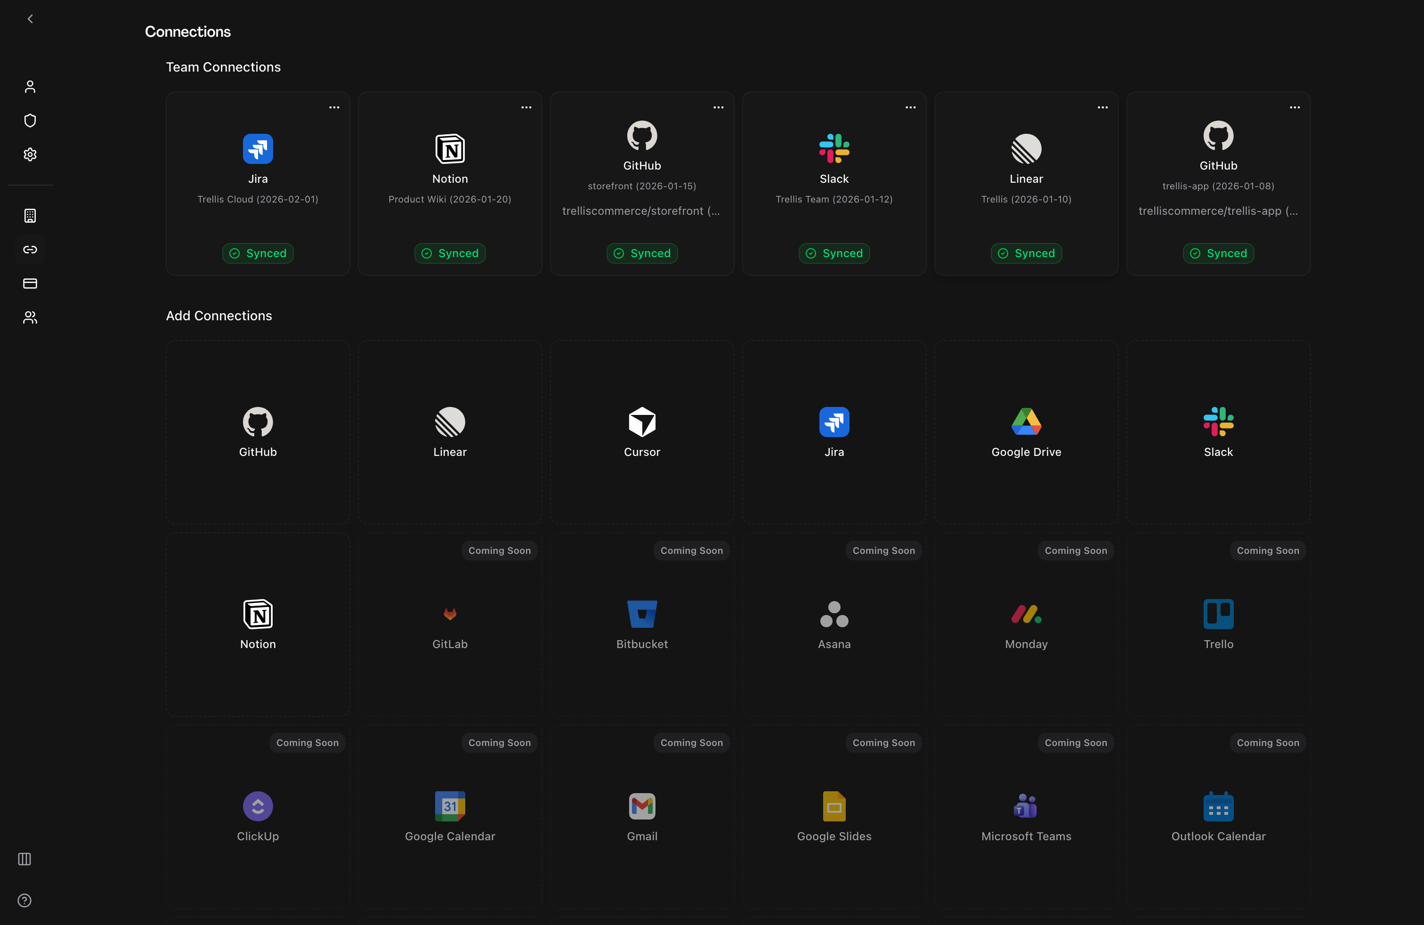
Task: Expand options on the Notion Product Wiki card
Action: pyautogui.click(x=526, y=107)
